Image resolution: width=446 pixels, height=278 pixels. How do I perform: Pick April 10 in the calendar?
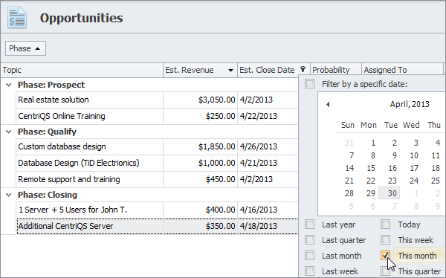[x=414, y=155]
